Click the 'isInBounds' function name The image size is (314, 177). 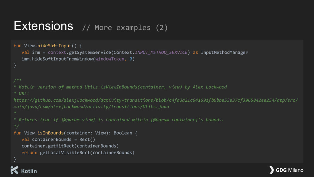tap(51, 133)
